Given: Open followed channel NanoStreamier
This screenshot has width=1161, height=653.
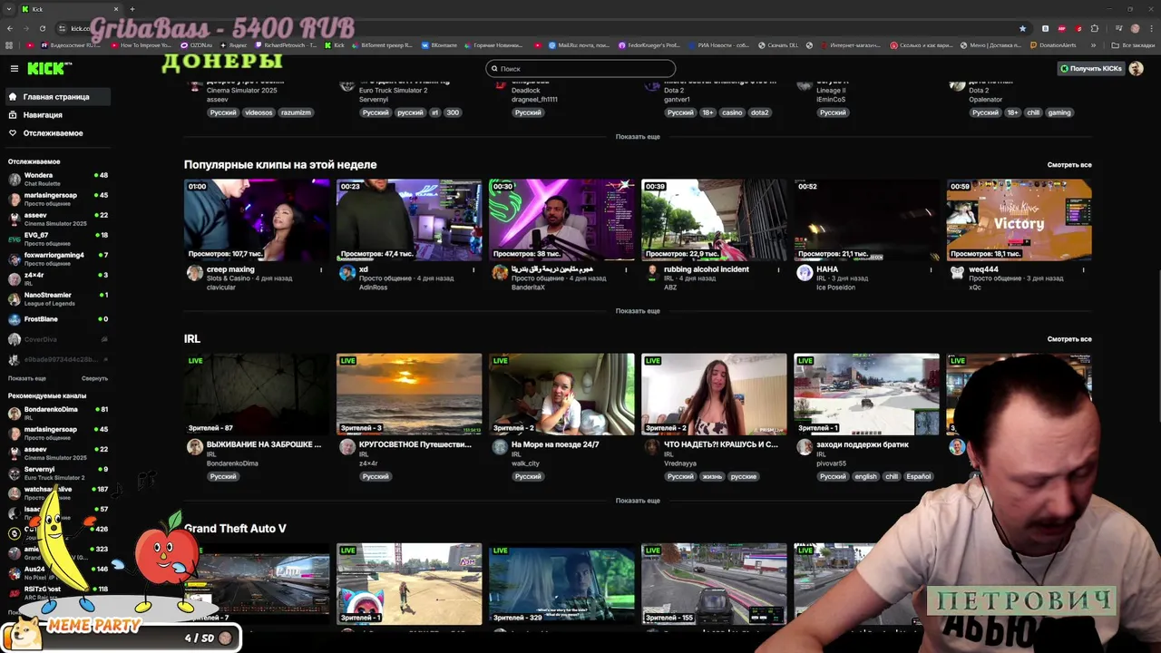Looking at the screenshot, I should [x=57, y=298].
